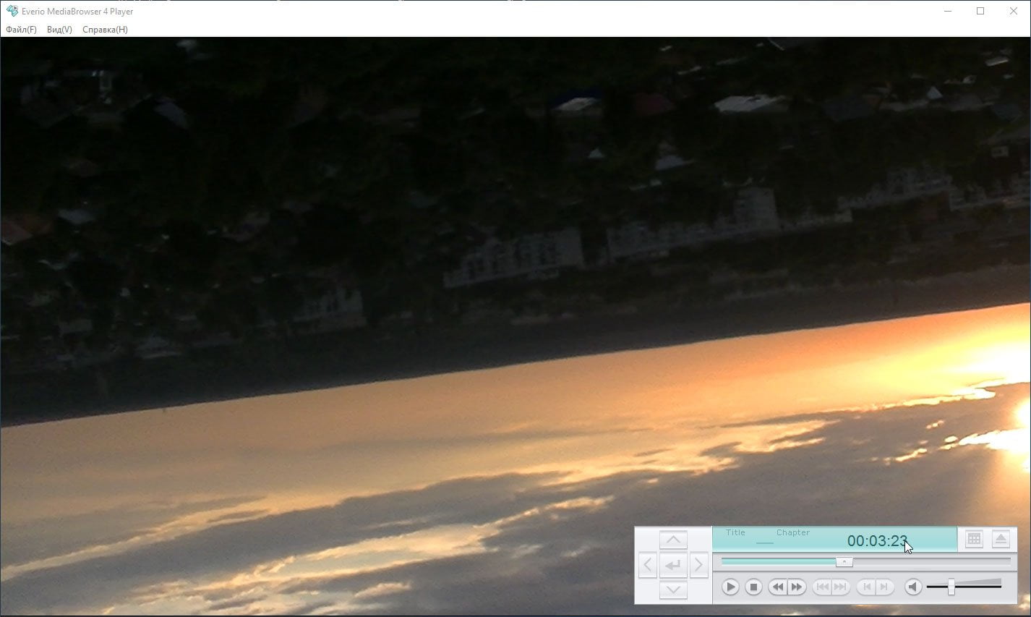Click the right navigation arrow

point(698,565)
